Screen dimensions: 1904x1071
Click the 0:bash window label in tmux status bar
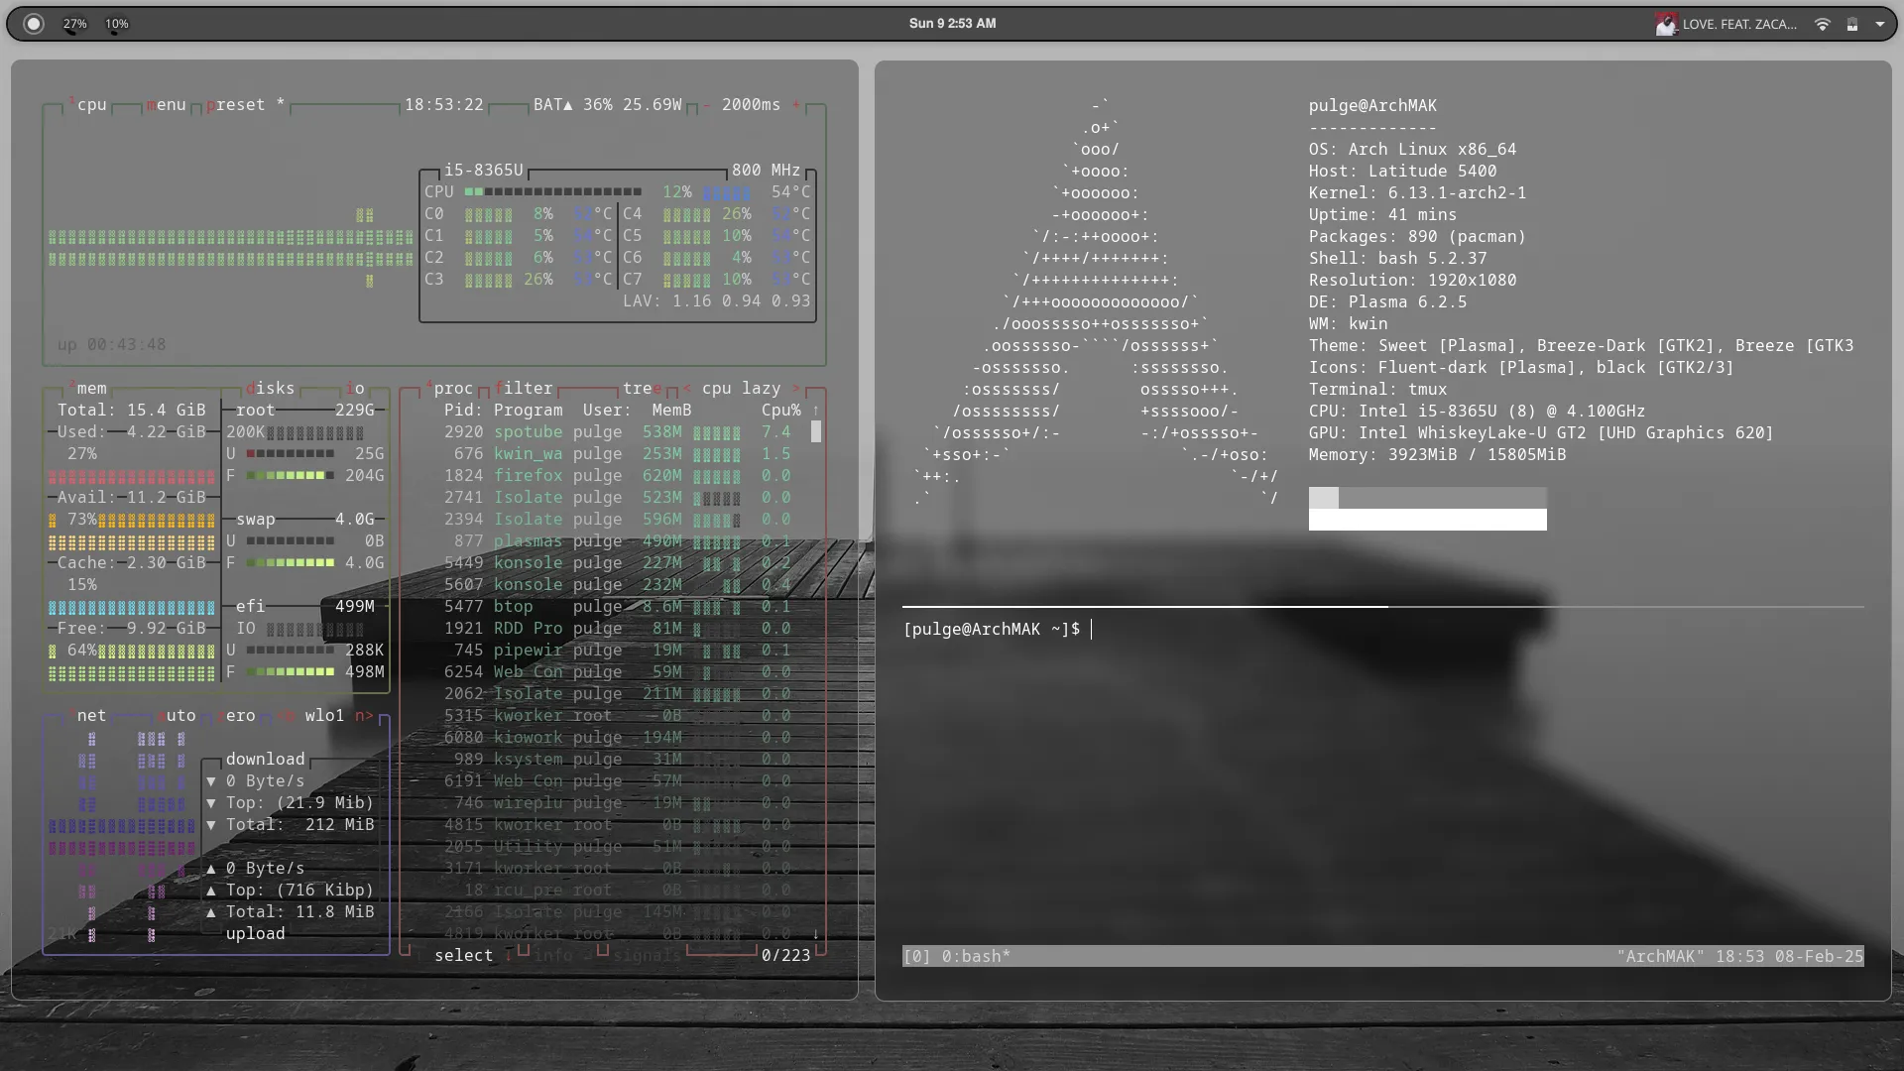(x=977, y=956)
